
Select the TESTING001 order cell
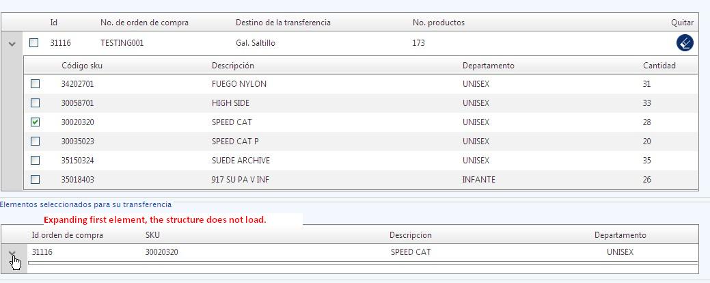[x=122, y=43]
